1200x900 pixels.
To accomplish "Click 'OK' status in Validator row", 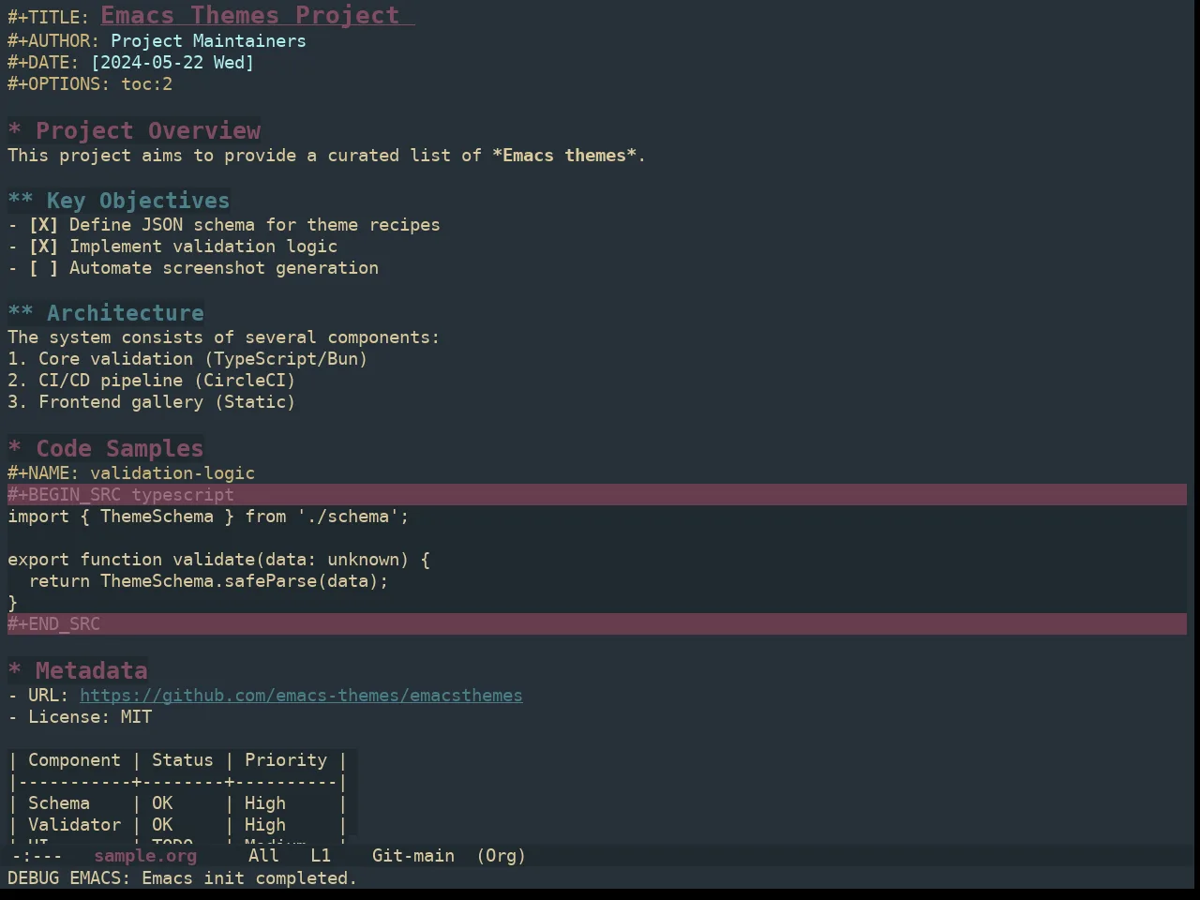I will (162, 825).
